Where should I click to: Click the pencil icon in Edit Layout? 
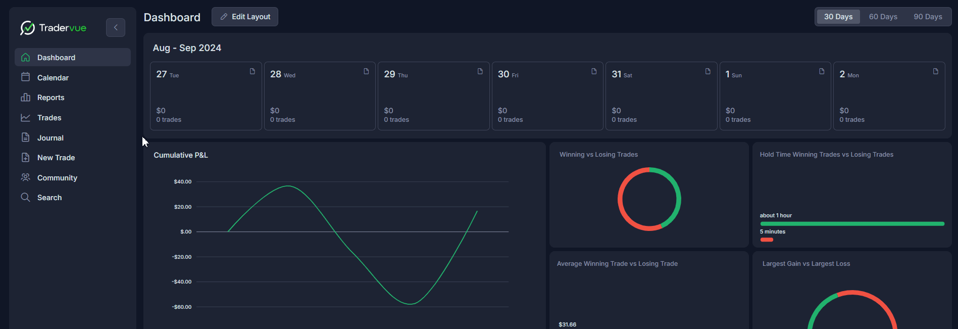click(x=224, y=17)
